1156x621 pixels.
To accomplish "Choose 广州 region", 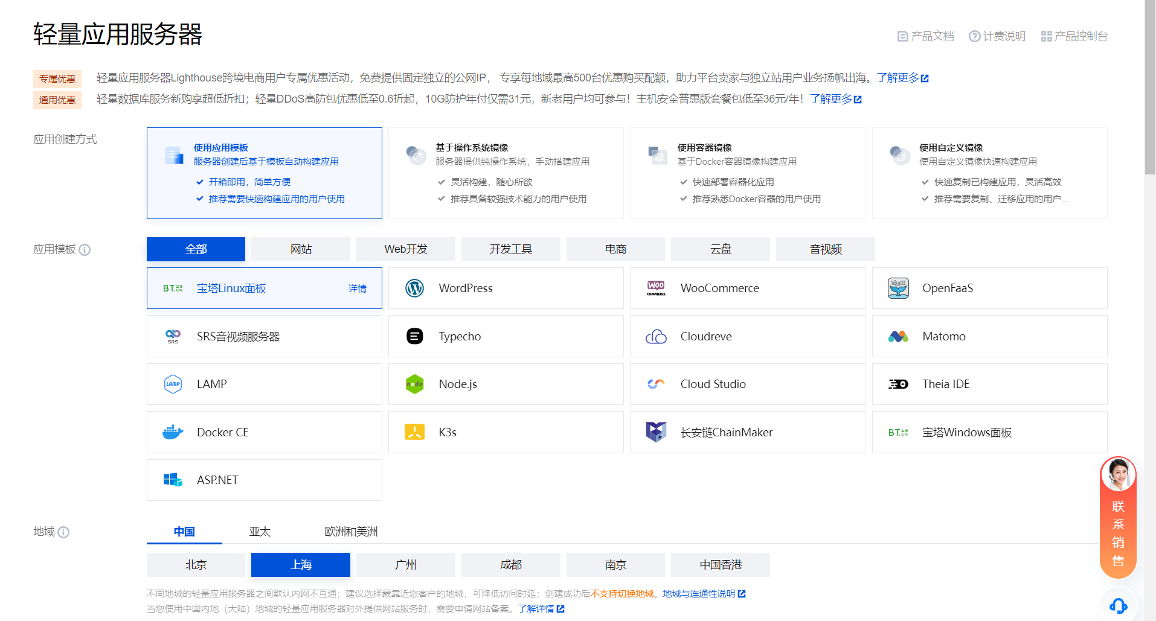I will point(406,565).
